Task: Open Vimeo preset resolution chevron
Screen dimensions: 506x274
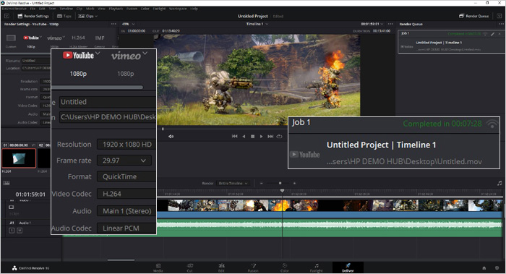Action: 145,53
